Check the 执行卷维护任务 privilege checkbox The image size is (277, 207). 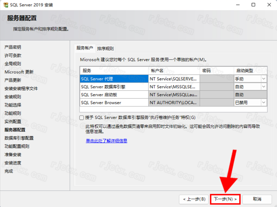tap(82, 118)
